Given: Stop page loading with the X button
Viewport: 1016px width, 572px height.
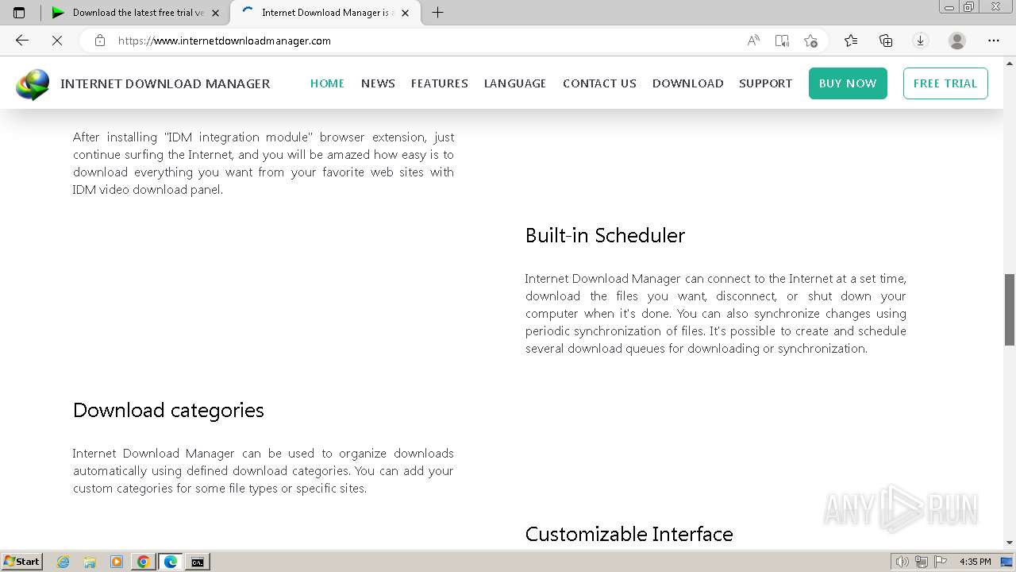Looking at the screenshot, I should click(57, 41).
